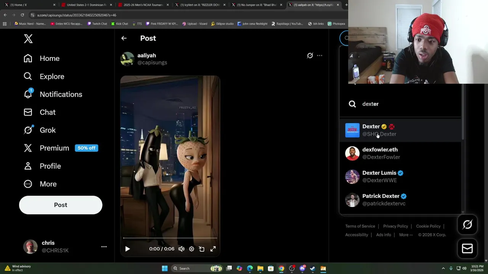Open Microsoft Edge from the taskbar
Screen dimensions: 488x274
[250, 268]
